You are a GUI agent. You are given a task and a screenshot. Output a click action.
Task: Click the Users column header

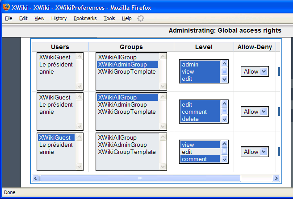coord(60,47)
